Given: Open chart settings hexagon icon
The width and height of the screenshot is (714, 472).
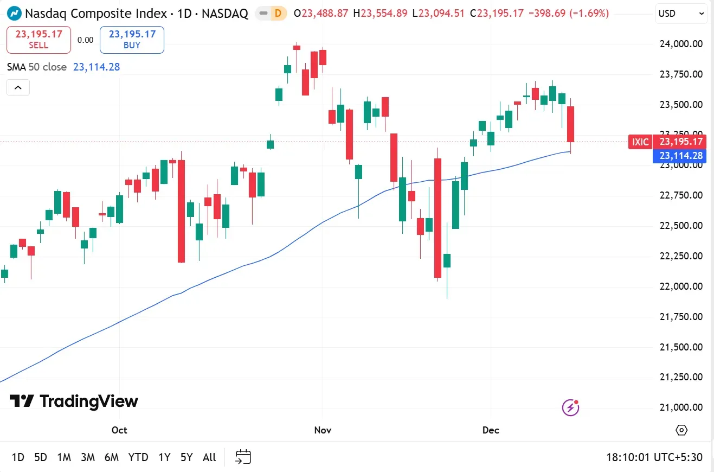Looking at the screenshot, I should pyautogui.click(x=681, y=430).
